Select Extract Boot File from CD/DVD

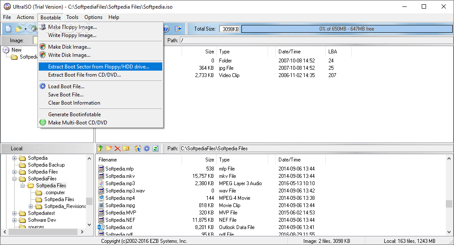(x=100, y=75)
